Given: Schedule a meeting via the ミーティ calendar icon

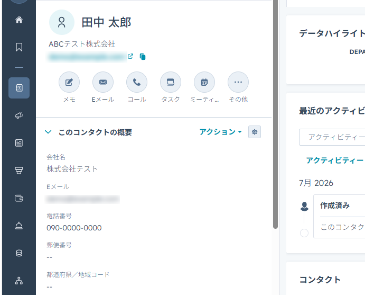Looking at the screenshot, I should (204, 82).
